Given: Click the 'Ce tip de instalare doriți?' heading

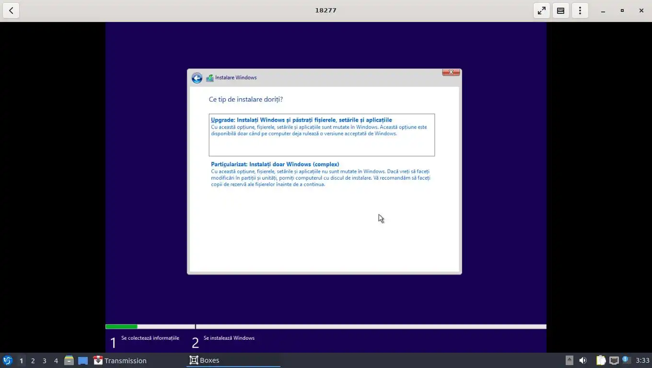Looking at the screenshot, I should (x=245, y=99).
